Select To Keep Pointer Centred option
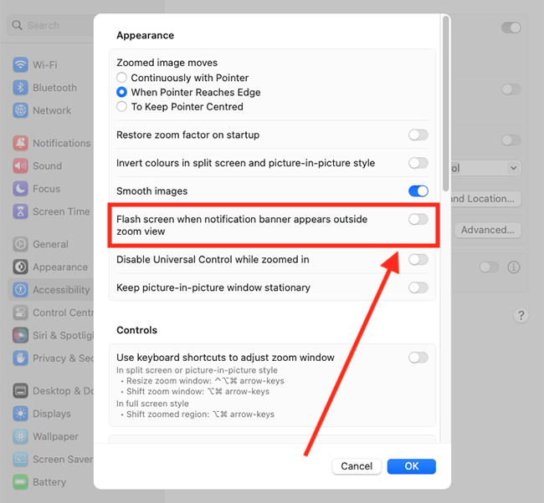 point(121,107)
